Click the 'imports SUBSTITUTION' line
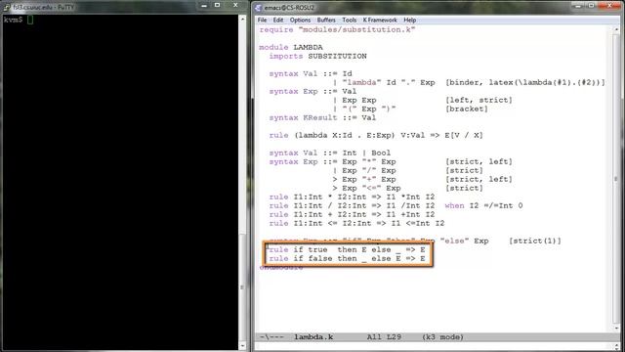The image size is (625, 352). coord(317,57)
